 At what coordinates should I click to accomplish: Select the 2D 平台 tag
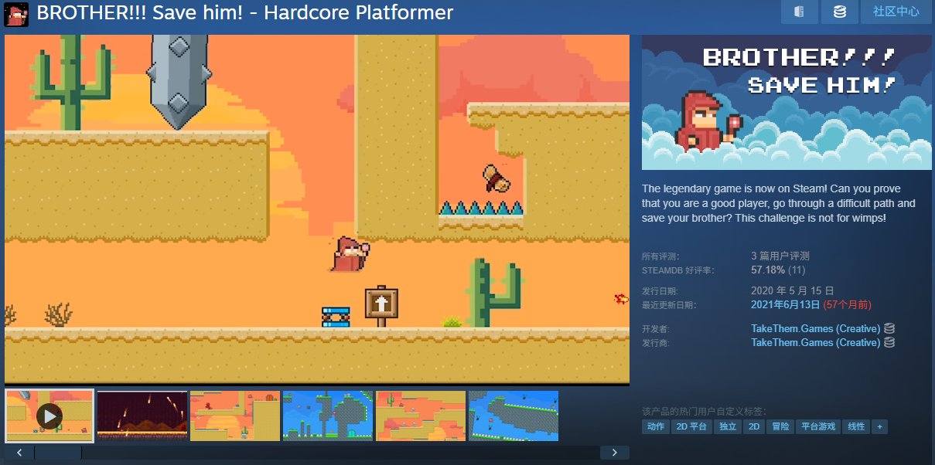click(691, 426)
